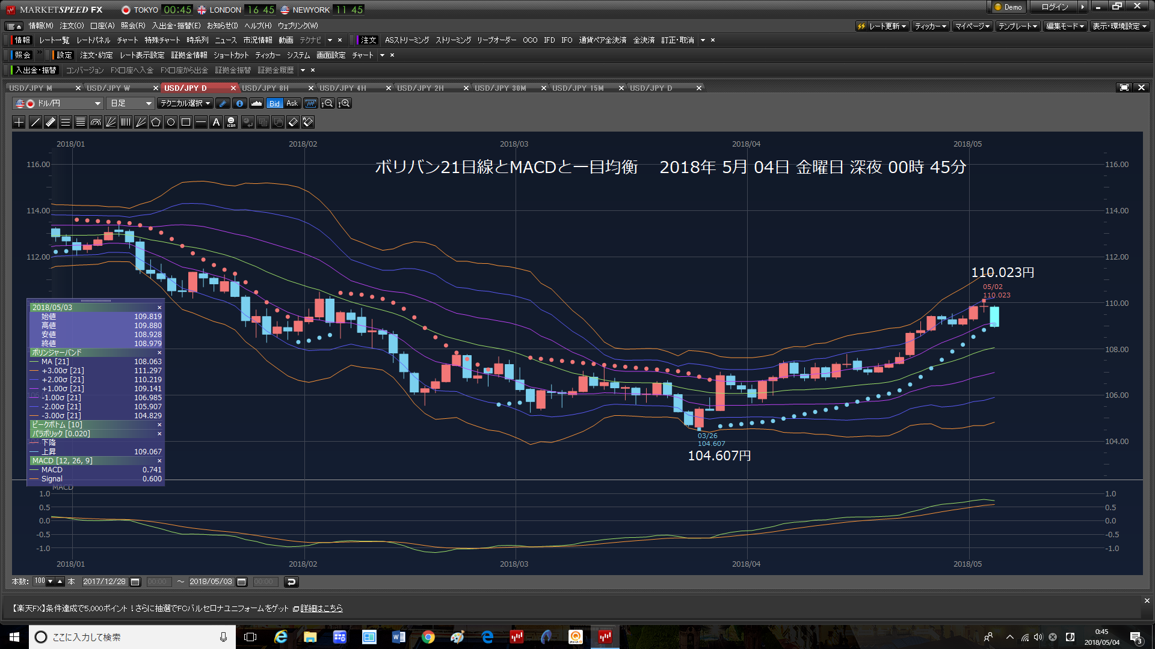Click the pencil edit settings icon
Screen dimensions: 1155x649
pyautogui.click(x=223, y=103)
